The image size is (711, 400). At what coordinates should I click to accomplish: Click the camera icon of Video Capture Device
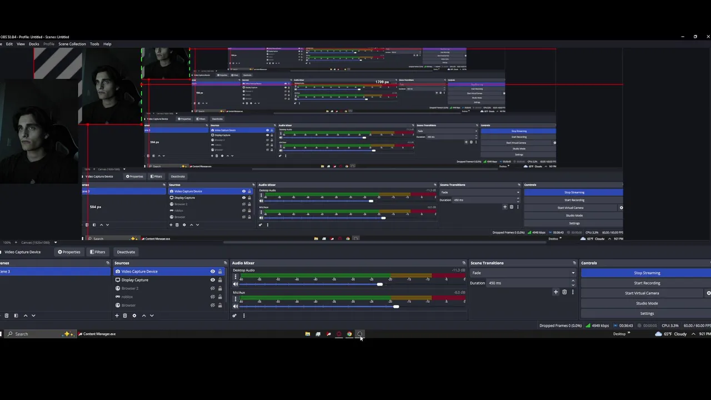118,271
